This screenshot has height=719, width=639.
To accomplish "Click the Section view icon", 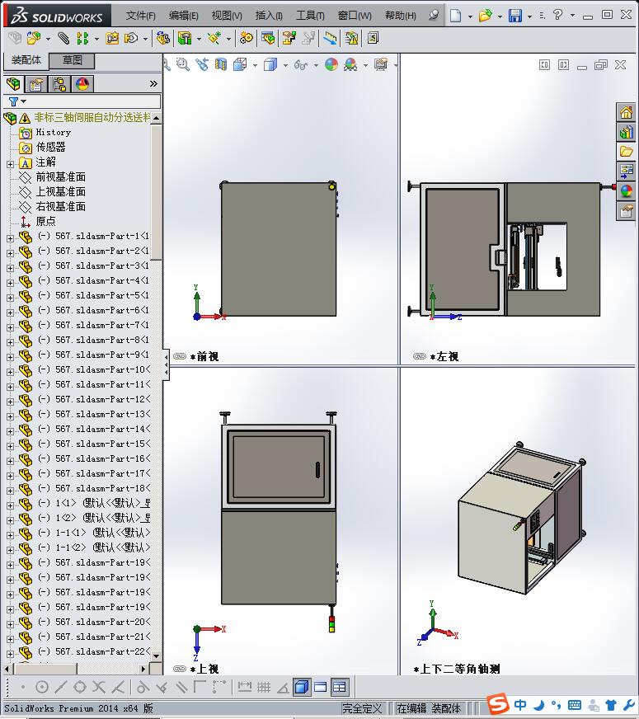I will click(x=221, y=64).
